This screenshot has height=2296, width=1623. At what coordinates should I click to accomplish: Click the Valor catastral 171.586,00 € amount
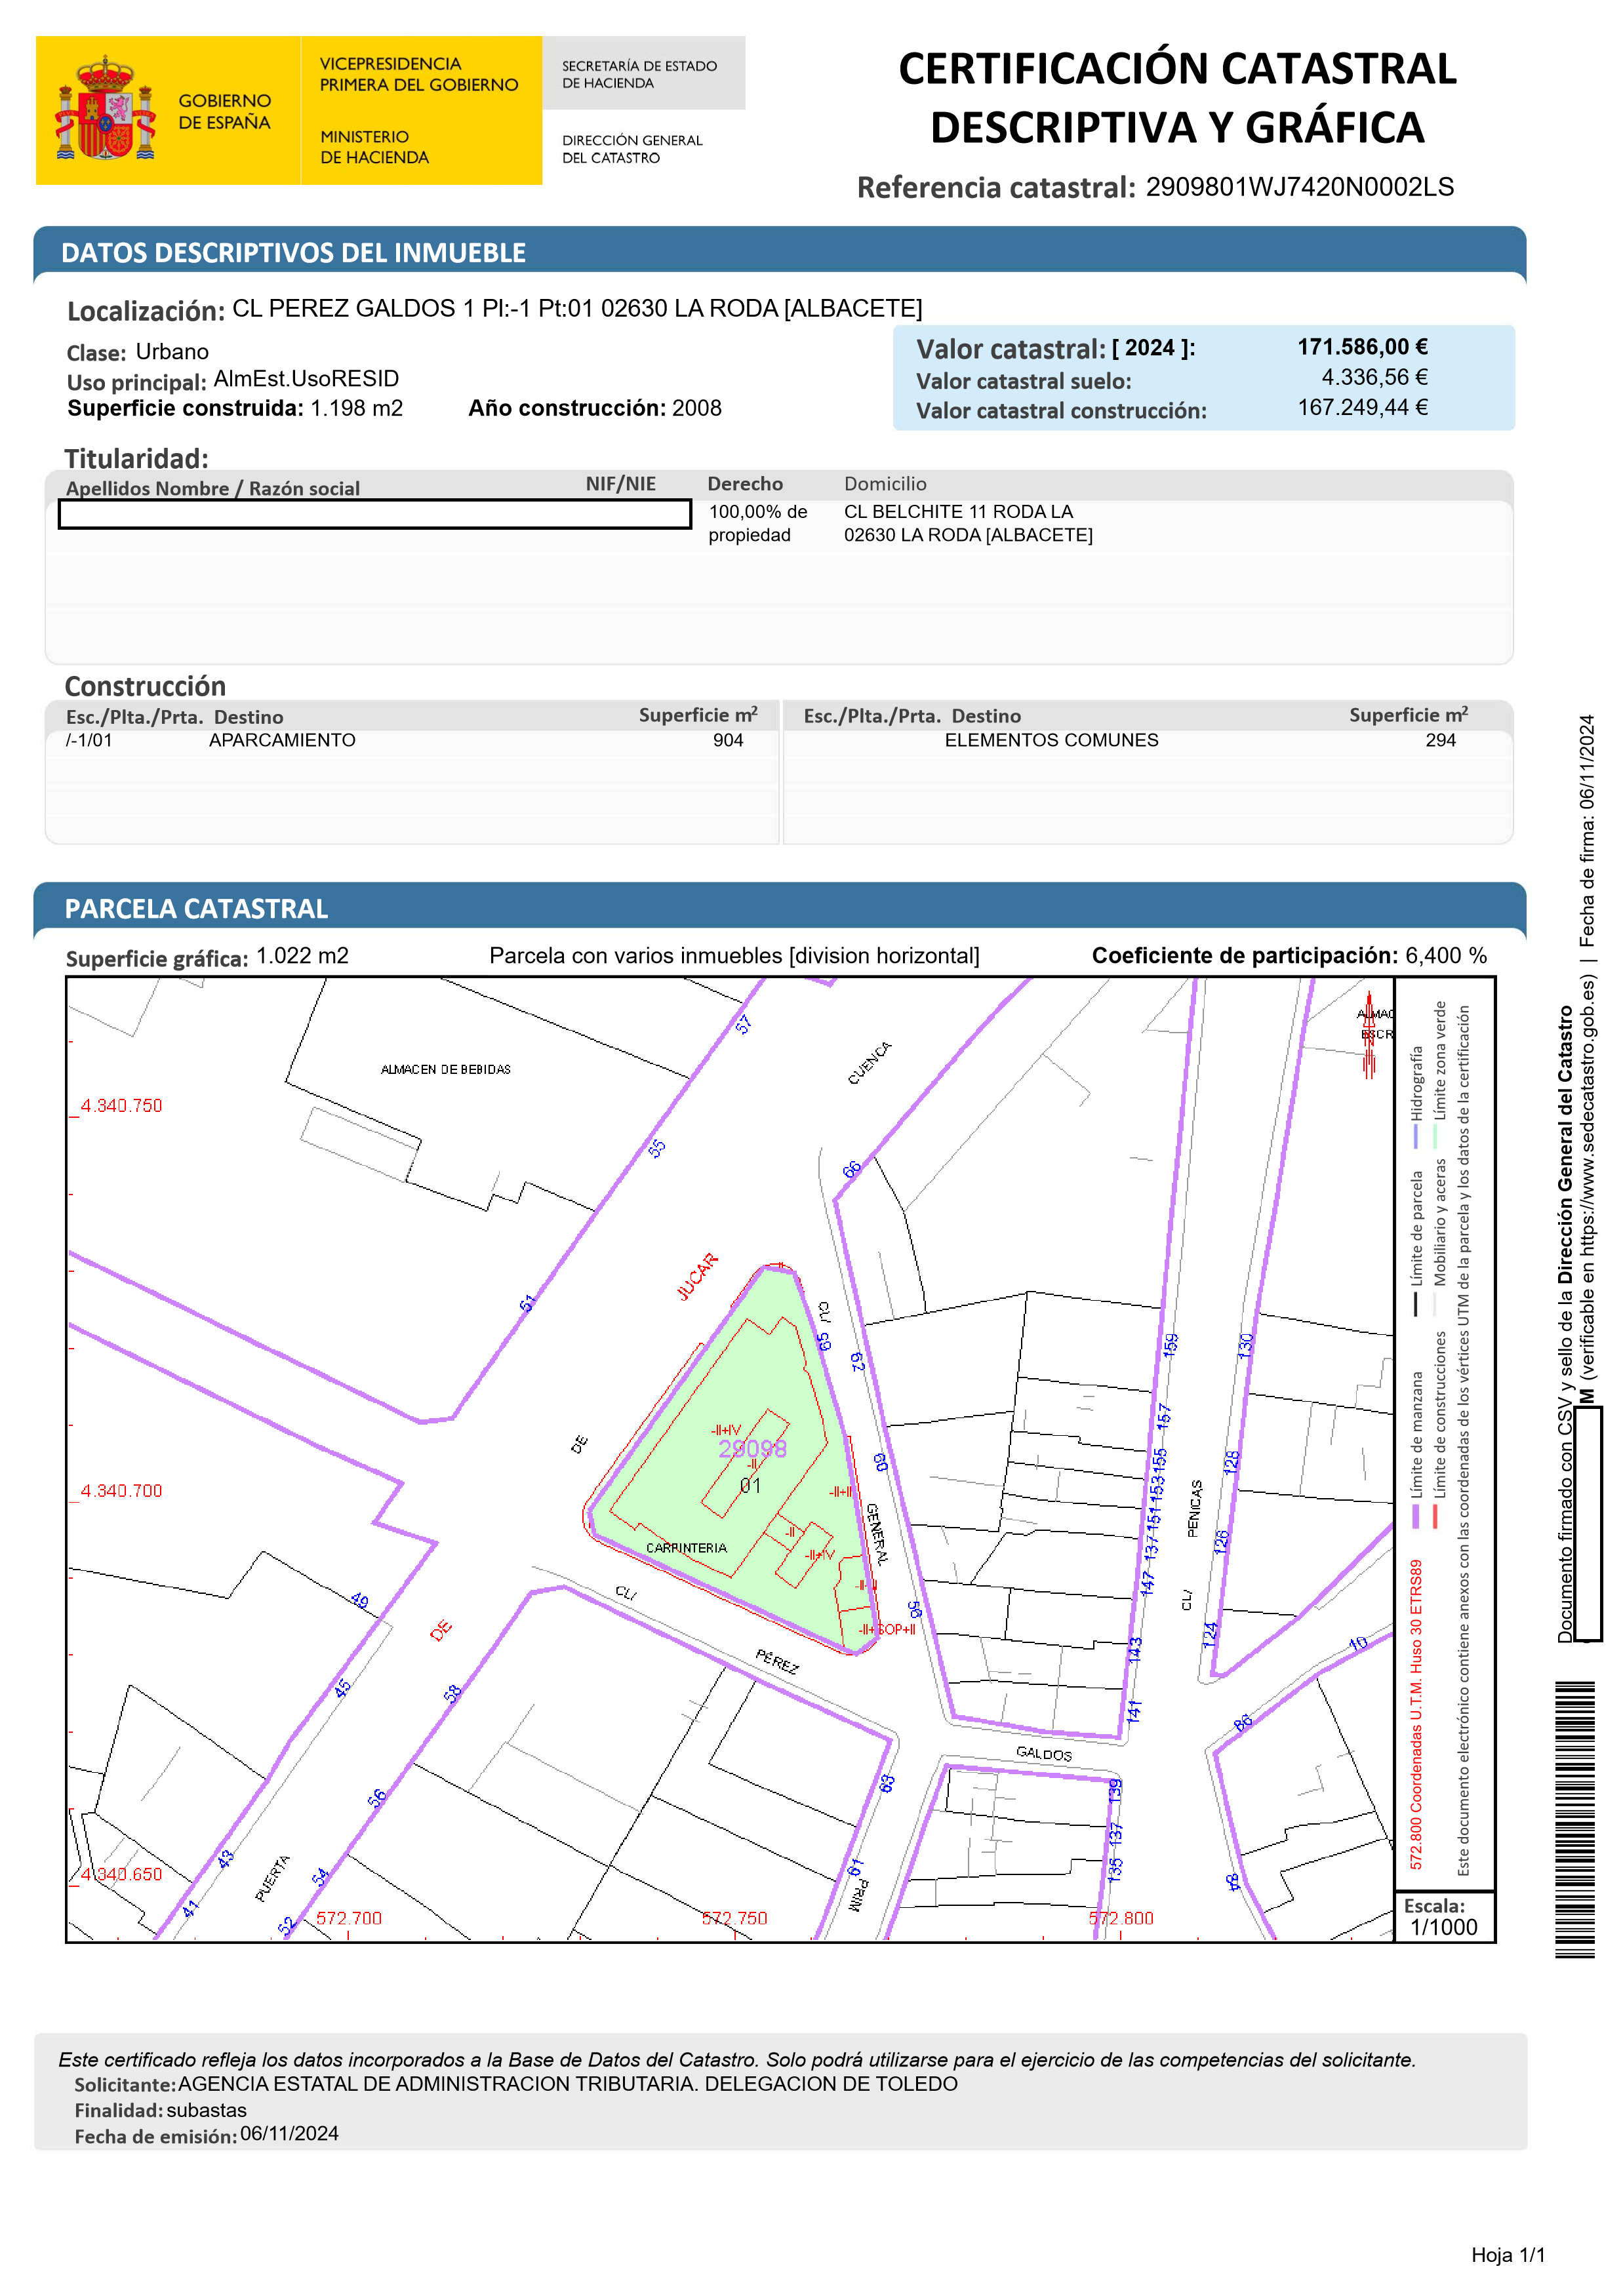point(1362,347)
